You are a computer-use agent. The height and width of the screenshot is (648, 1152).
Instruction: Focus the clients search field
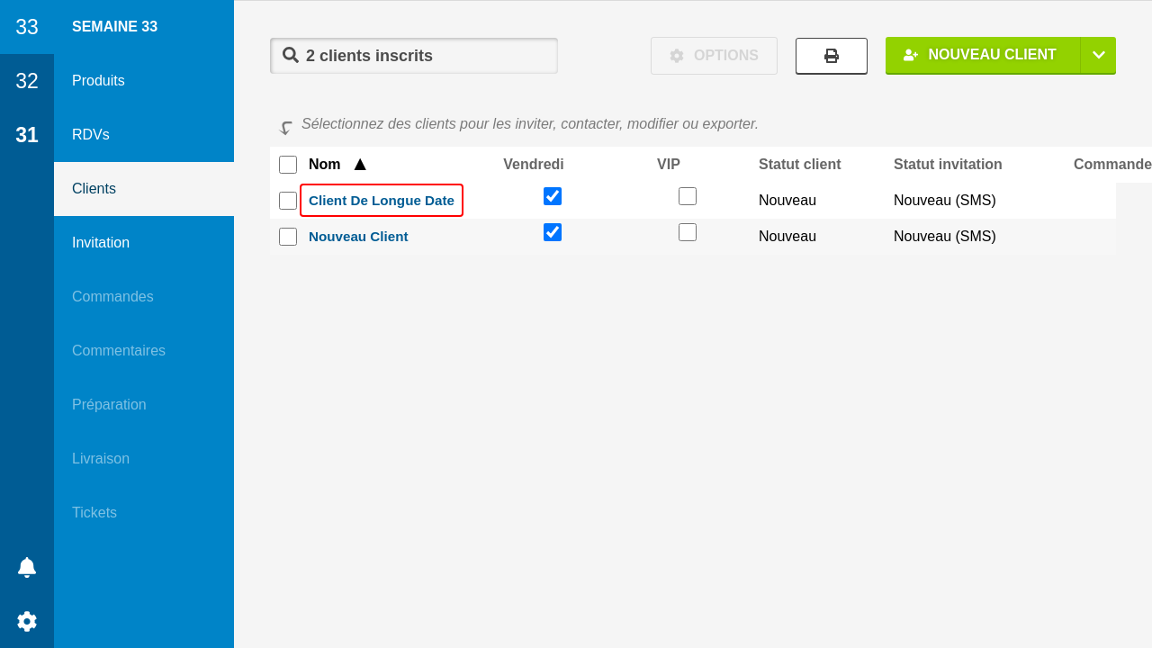423,56
